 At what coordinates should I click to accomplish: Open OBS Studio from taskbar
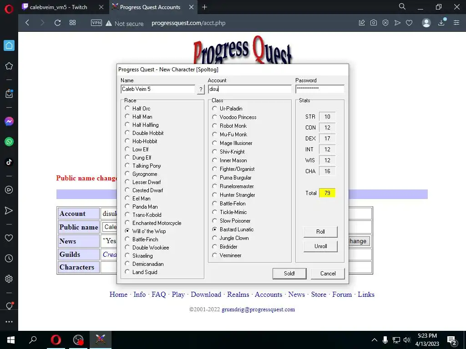78,340
